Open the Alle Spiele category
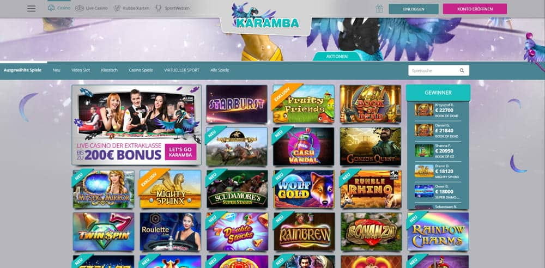This screenshot has width=545, height=268. click(x=220, y=70)
